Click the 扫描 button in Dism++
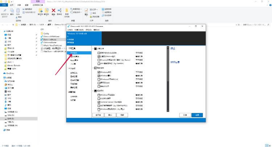 tap(185, 115)
